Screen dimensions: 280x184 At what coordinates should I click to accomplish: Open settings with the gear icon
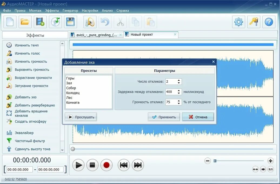point(239,22)
